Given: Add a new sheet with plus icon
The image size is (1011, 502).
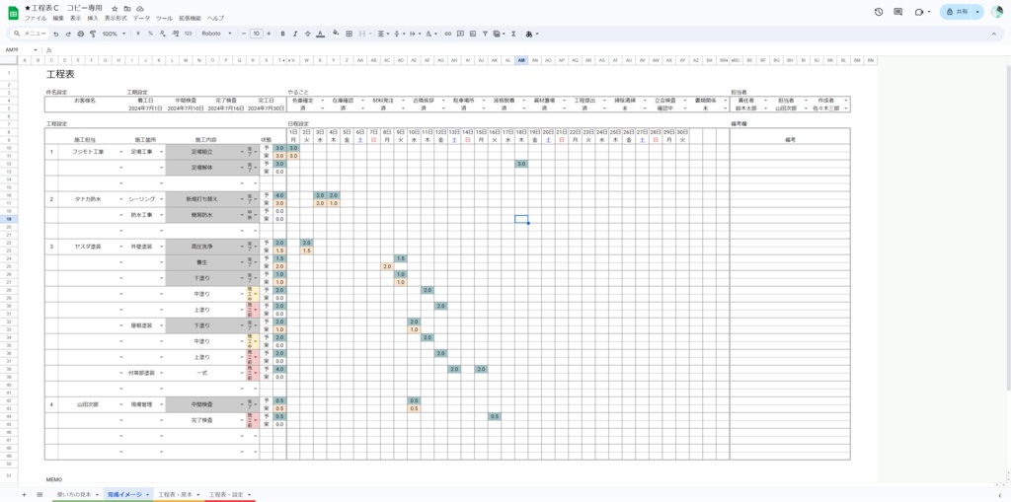Looking at the screenshot, I should coord(25,494).
